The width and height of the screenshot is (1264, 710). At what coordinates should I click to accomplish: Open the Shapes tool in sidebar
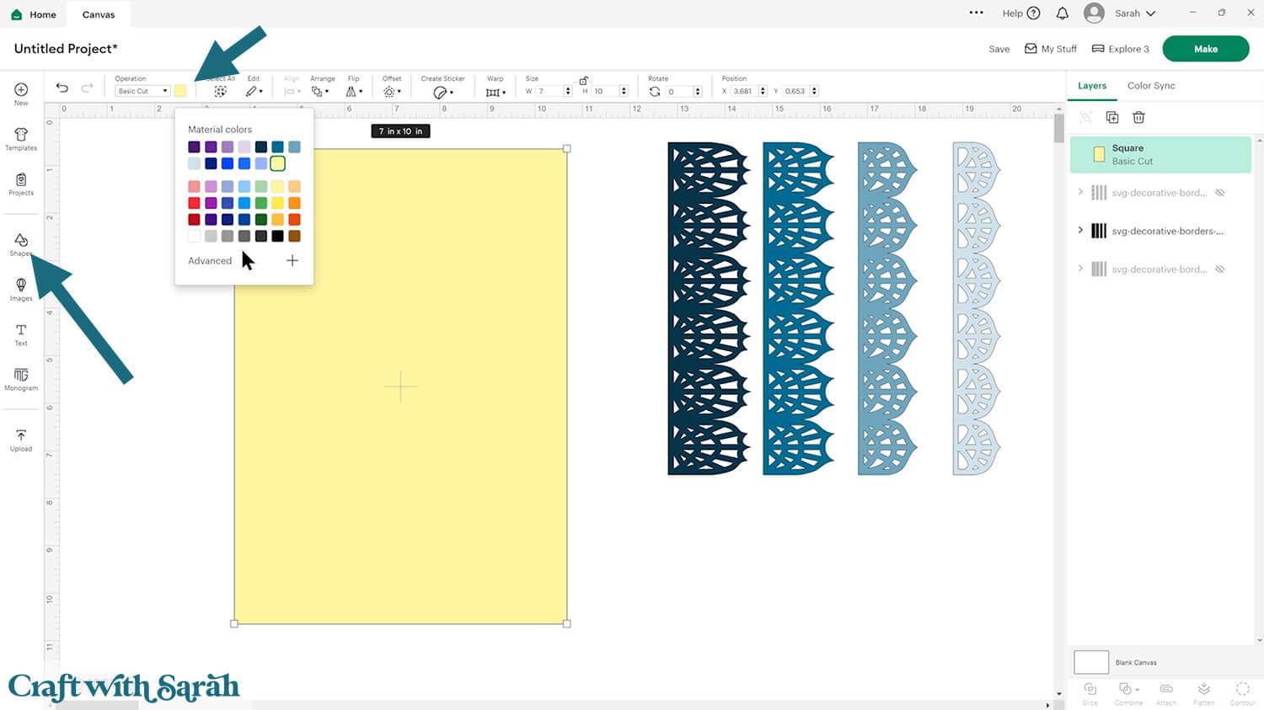[21, 244]
